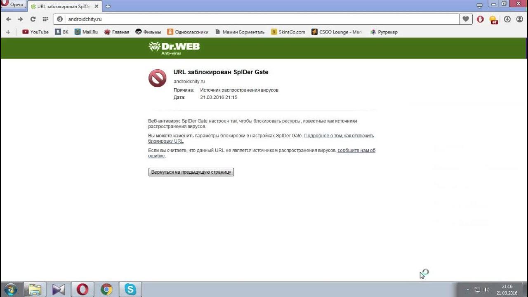
Task: Open a new tab with plus button
Action: pos(108,7)
